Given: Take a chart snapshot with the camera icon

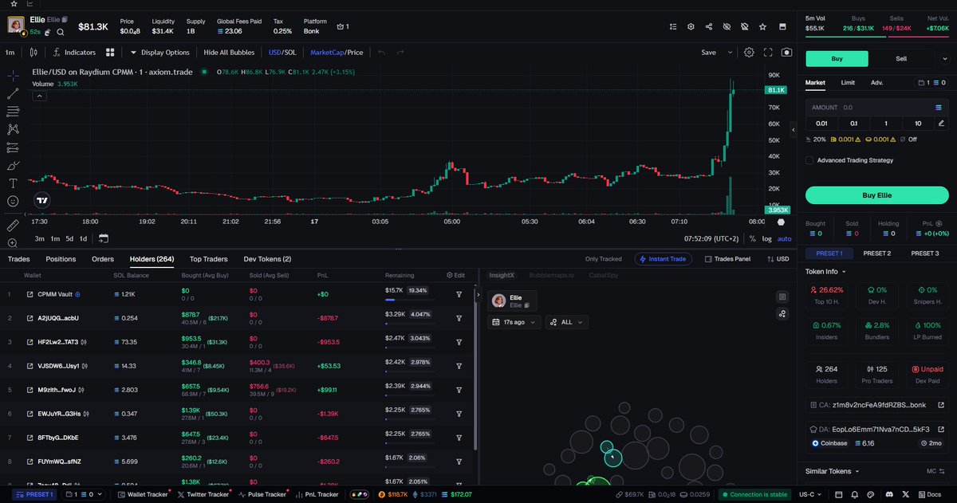Looking at the screenshot, I should (787, 53).
